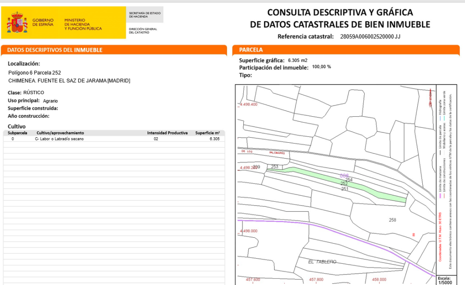Click the Subparcela column header
465x285 pixels.
pos(18,133)
